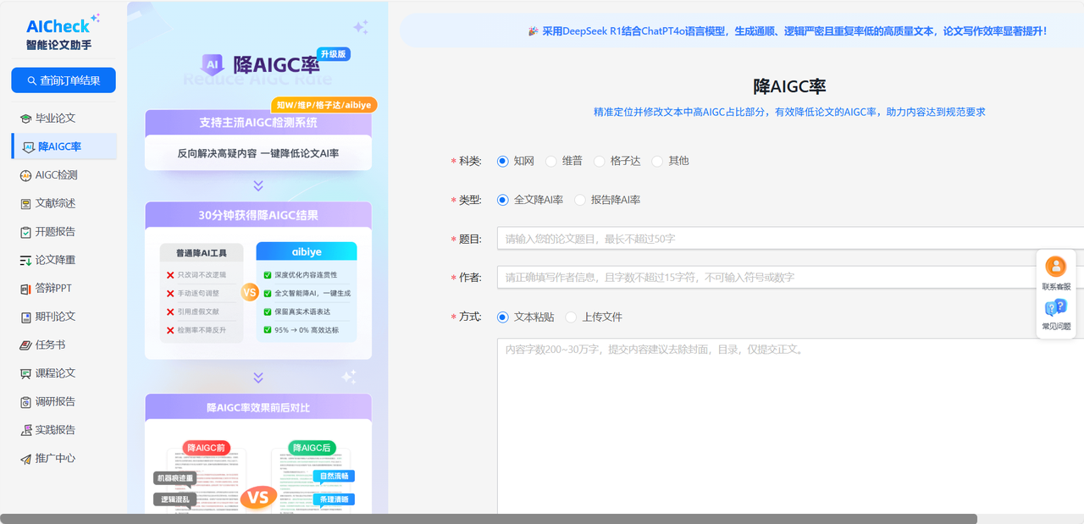Click the 实践报告 sidebar icon
Screen dimensions: 1084x524
click(x=26, y=430)
